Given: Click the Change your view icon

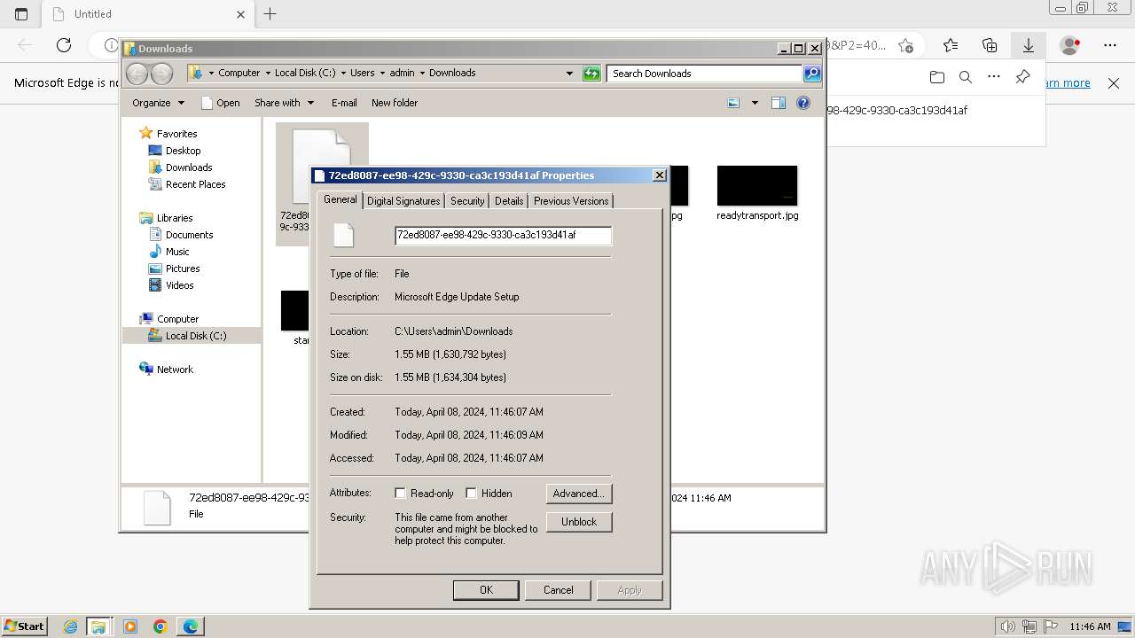Looking at the screenshot, I should coord(733,103).
